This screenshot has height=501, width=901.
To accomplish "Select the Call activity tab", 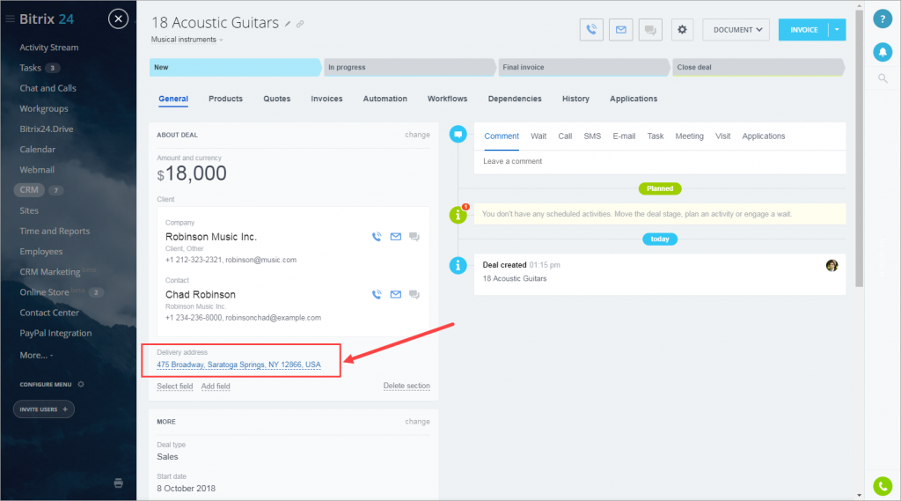I will (x=565, y=136).
